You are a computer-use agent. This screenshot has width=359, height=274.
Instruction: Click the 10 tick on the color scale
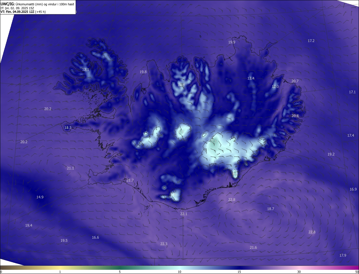(179, 272)
